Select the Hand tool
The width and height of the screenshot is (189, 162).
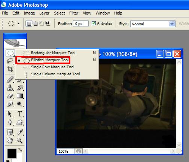pyautogui.click(x=10, y=141)
